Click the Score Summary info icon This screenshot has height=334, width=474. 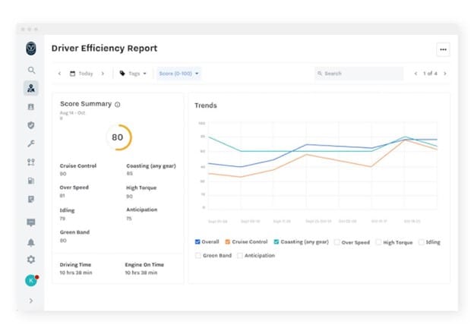point(118,105)
